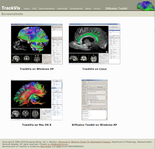Open the FAQ page
The width and height of the screenshot is (155, 149).
(34, 9)
